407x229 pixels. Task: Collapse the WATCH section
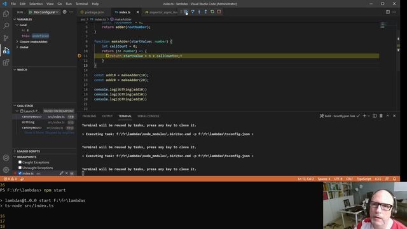pos(22,69)
